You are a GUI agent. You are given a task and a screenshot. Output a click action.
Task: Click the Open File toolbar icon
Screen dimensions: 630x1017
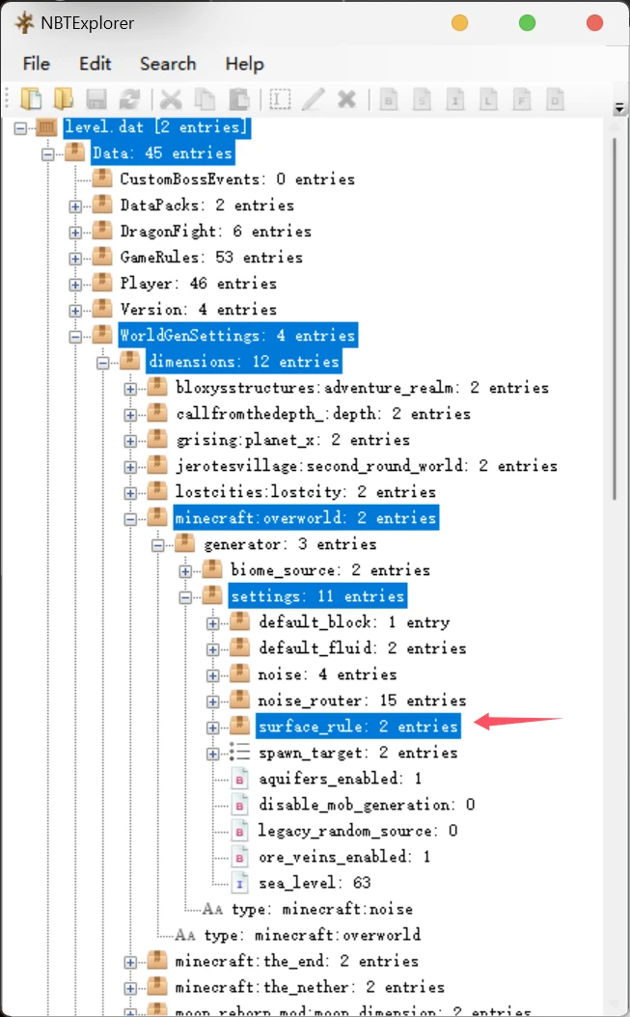click(31, 98)
